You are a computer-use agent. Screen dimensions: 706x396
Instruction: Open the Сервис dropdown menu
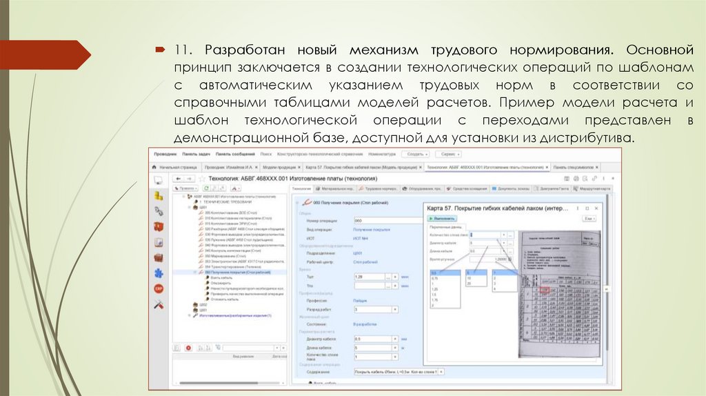pyautogui.click(x=449, y=155)
